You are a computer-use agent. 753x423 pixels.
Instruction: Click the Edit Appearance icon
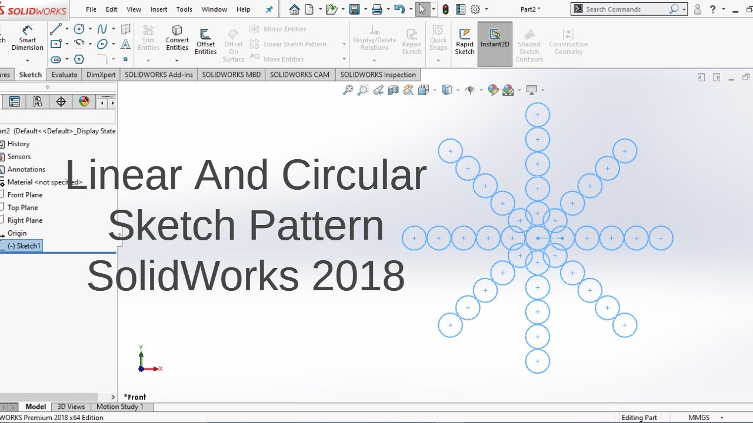point(493,90)
